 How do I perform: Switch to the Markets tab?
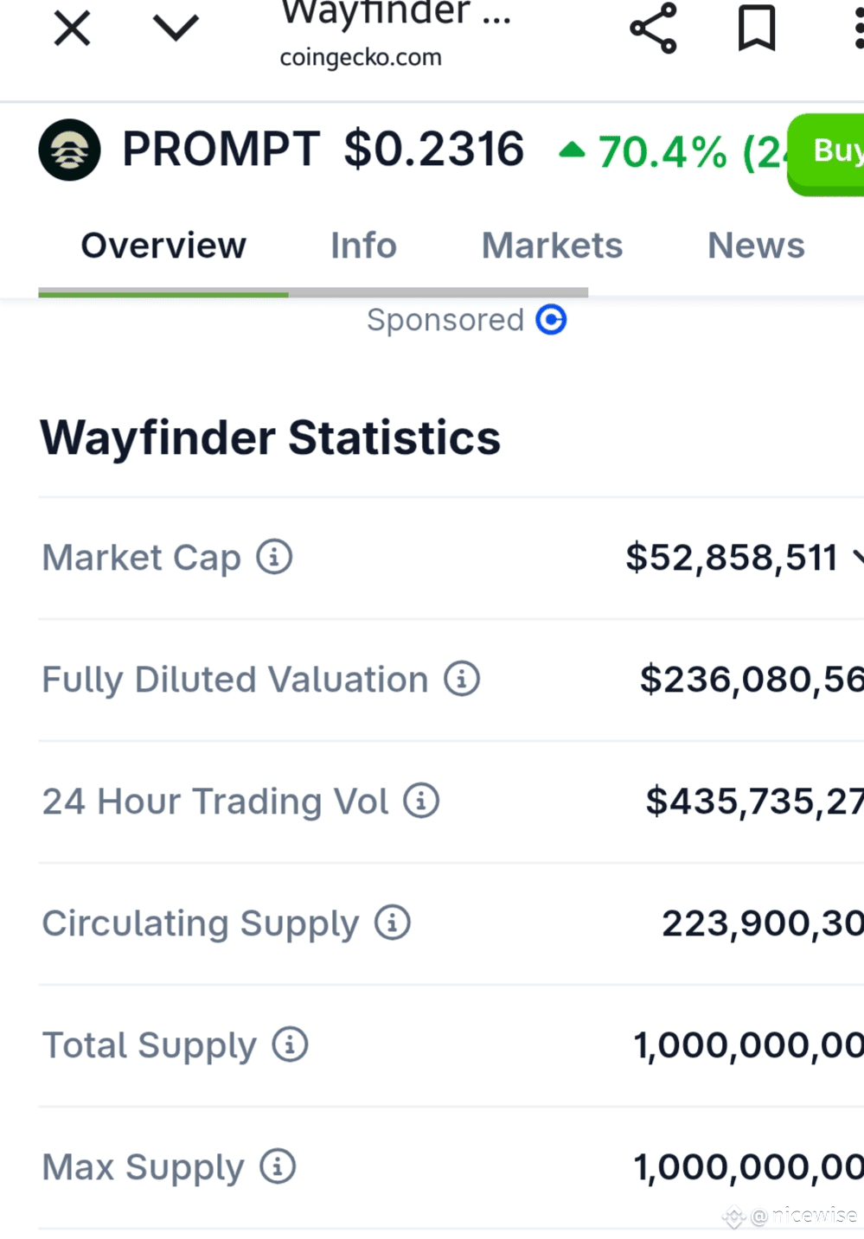pos(552,246)
